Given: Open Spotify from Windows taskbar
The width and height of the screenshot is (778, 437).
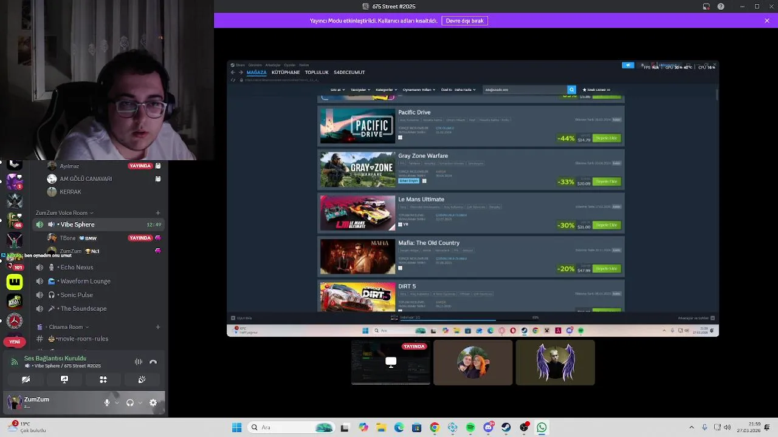Looking at the screenshot, I should (470, 427).
